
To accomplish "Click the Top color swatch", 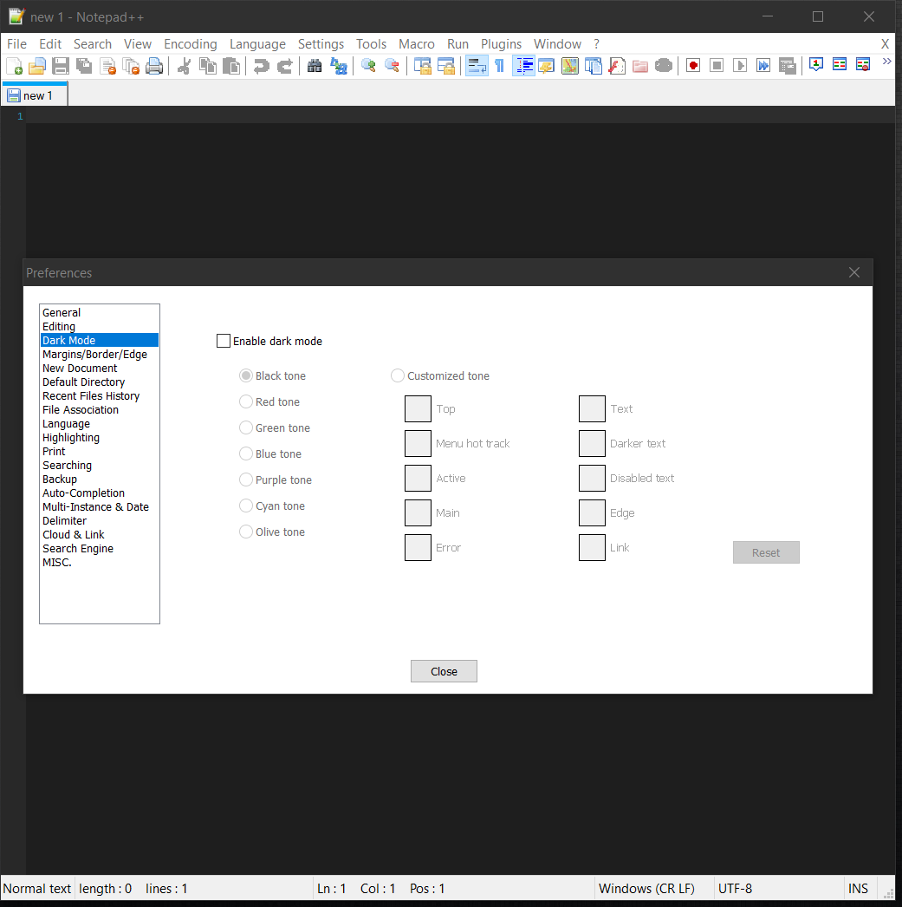I will click(418, 408).
